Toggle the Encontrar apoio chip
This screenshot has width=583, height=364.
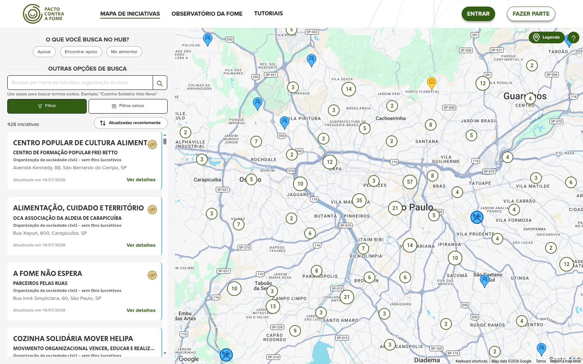click(81, 52)
